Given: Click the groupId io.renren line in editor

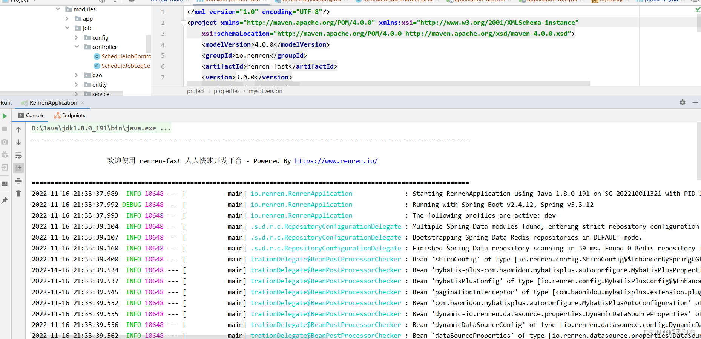Looking at the screenshot, I should point(255,55).
